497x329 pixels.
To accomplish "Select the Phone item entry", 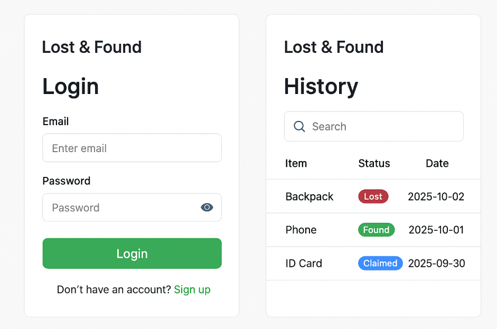I will click(301, 230).
